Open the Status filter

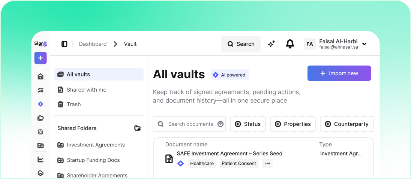pos(247,124)
